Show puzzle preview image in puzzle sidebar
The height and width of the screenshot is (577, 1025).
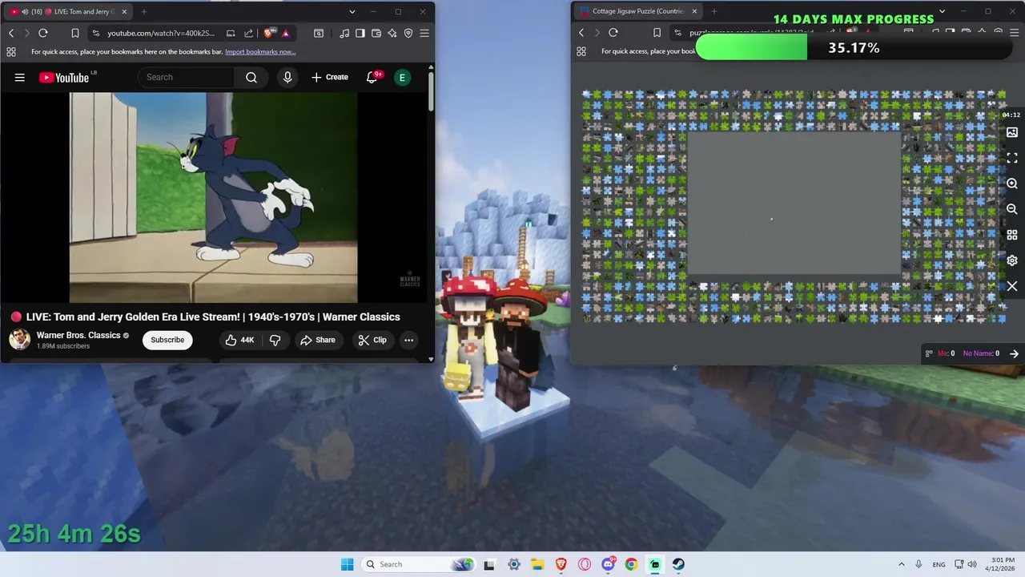point(1012,132)
